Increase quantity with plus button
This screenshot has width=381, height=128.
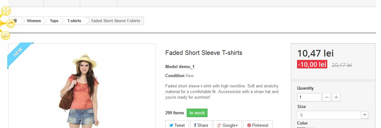[x=336, y=97]
